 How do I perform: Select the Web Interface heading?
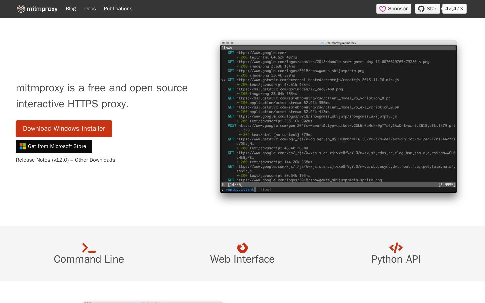coord(243,259)
